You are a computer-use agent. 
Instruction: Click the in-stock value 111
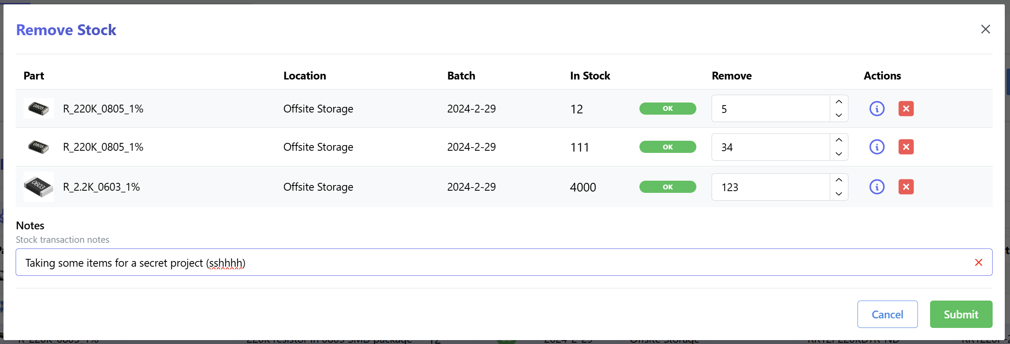(x=580, y=147)
